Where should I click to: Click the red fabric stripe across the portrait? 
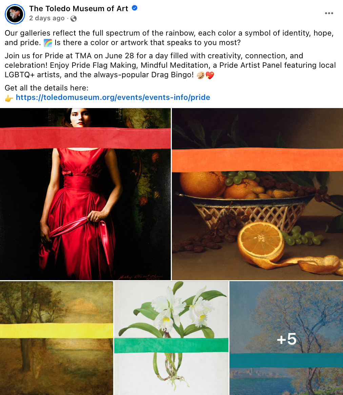click(x=85, y=138)
